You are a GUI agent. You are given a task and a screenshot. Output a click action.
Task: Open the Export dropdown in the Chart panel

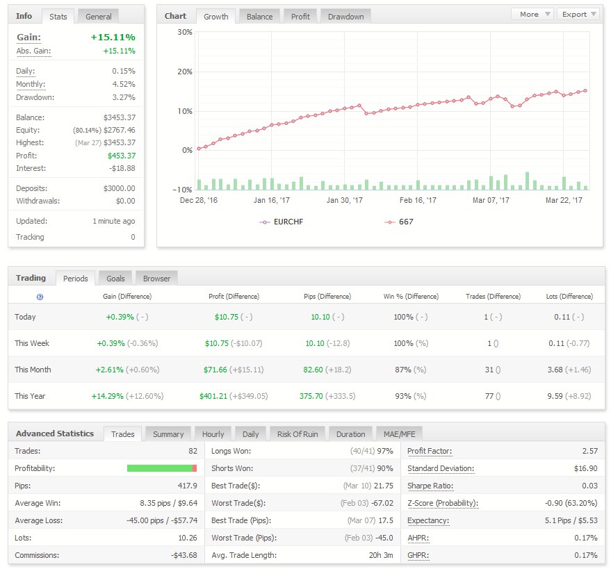click(x=578, y=15)
